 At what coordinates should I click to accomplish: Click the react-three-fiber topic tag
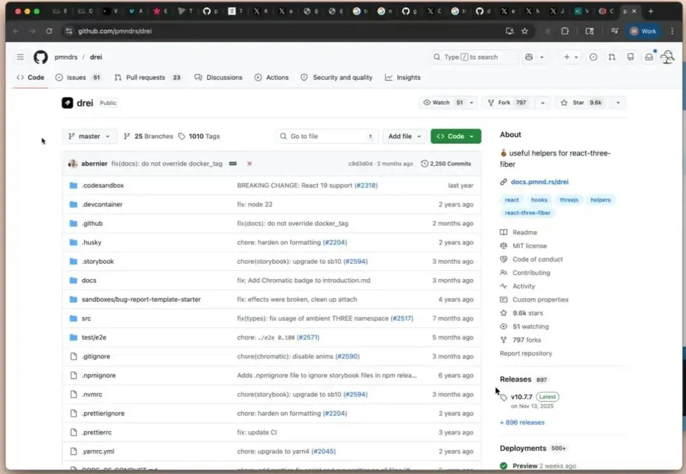click(527, 213)
